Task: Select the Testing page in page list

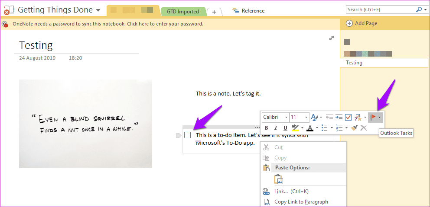Action: (x=384, y=63)
